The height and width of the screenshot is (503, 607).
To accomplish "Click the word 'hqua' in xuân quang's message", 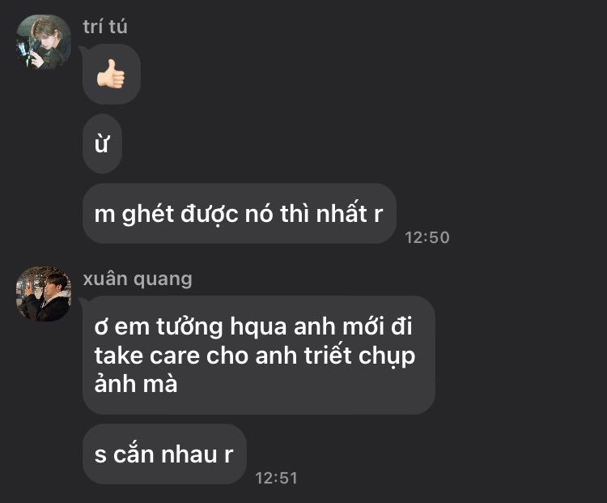I will click(258, 327).
